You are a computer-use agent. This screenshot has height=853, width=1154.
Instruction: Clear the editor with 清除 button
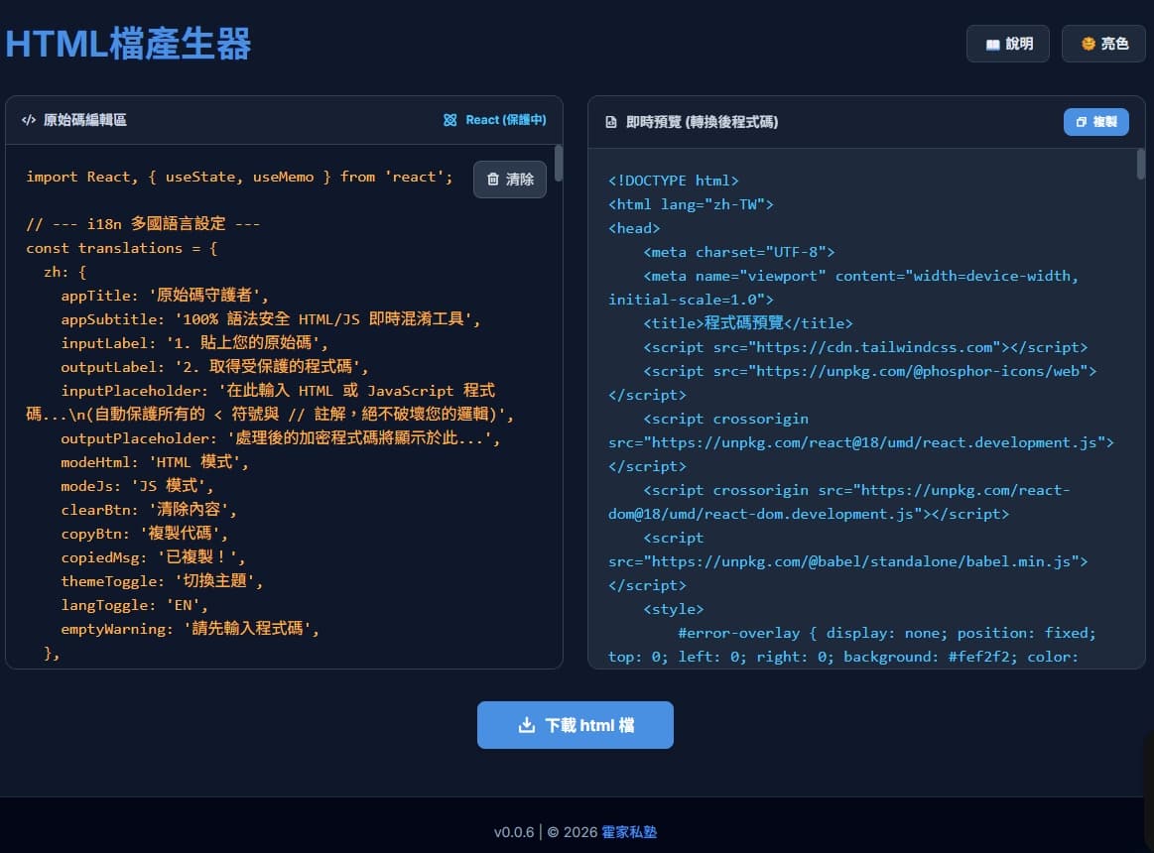(x=509, y=179)
